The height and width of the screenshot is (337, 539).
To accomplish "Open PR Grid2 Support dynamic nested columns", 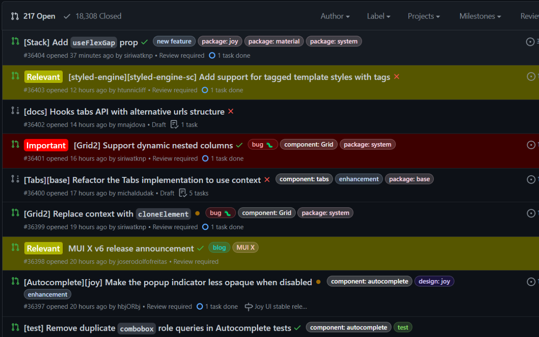I will [x=153, y=145].
